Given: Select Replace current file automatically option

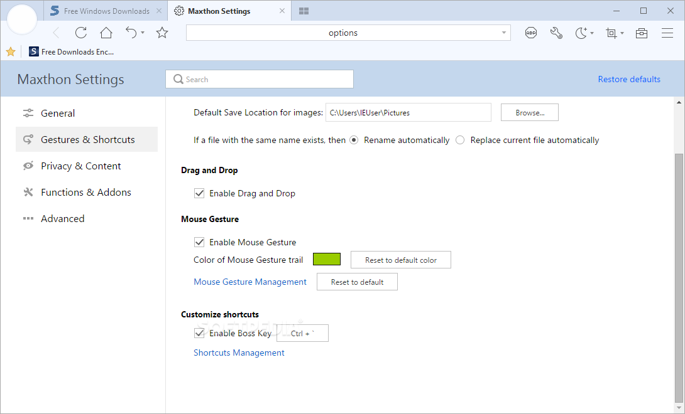Looking at the screenshot, I should (460, 140).
